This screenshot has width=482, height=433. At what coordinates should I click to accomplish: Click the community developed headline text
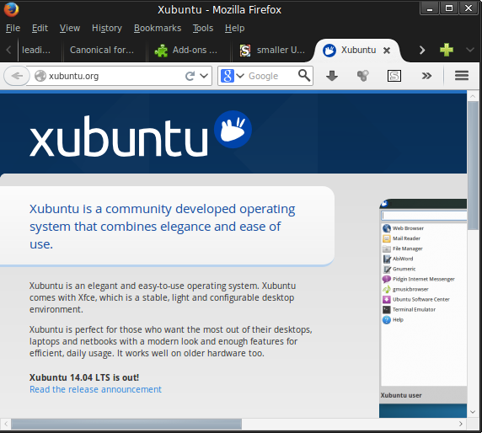click(x=163, y=227)
